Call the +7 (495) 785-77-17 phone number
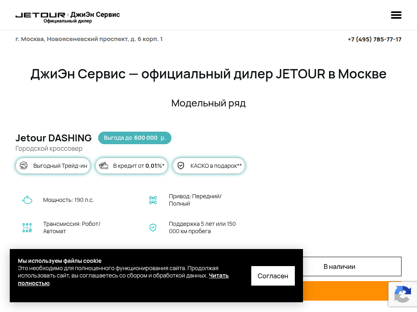This screenshot has width=417, height=312. (375, 39)
